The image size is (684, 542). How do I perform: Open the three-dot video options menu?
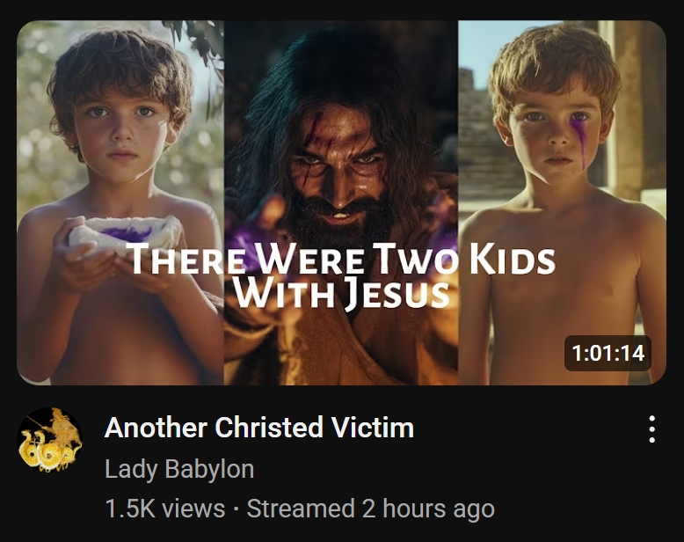pos(651,429)
